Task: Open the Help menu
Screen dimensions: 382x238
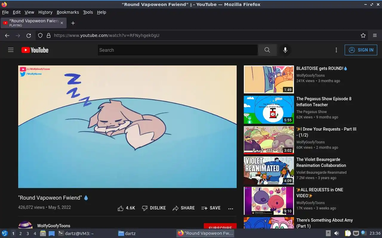Action: (x=101, y=12)
